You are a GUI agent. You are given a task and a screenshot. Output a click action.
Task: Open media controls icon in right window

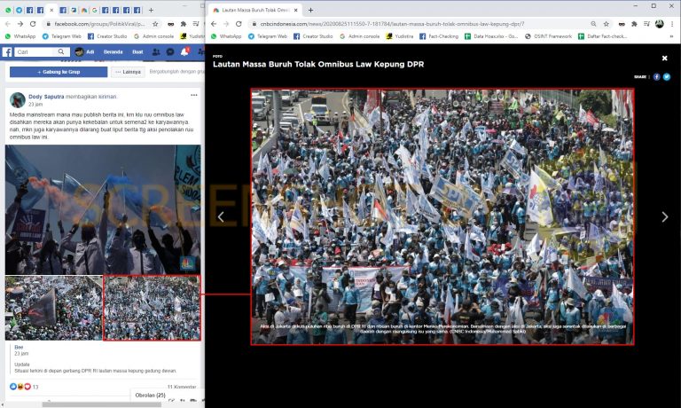click(x=647, y=24)
